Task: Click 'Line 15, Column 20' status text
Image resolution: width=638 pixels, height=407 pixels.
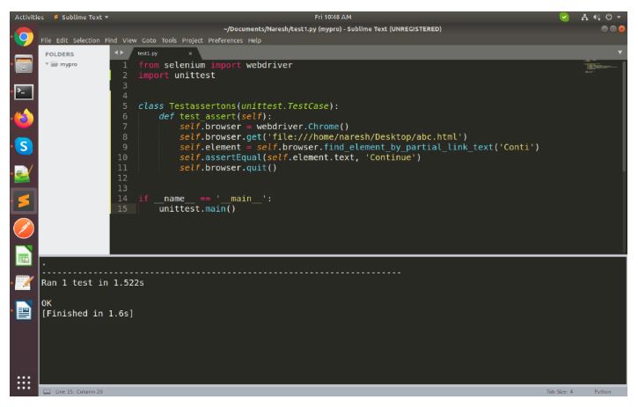Action: pos(79,391)
